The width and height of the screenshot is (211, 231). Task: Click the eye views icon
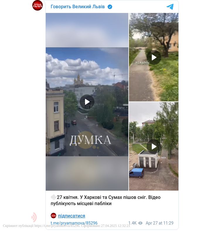(140, 223)
